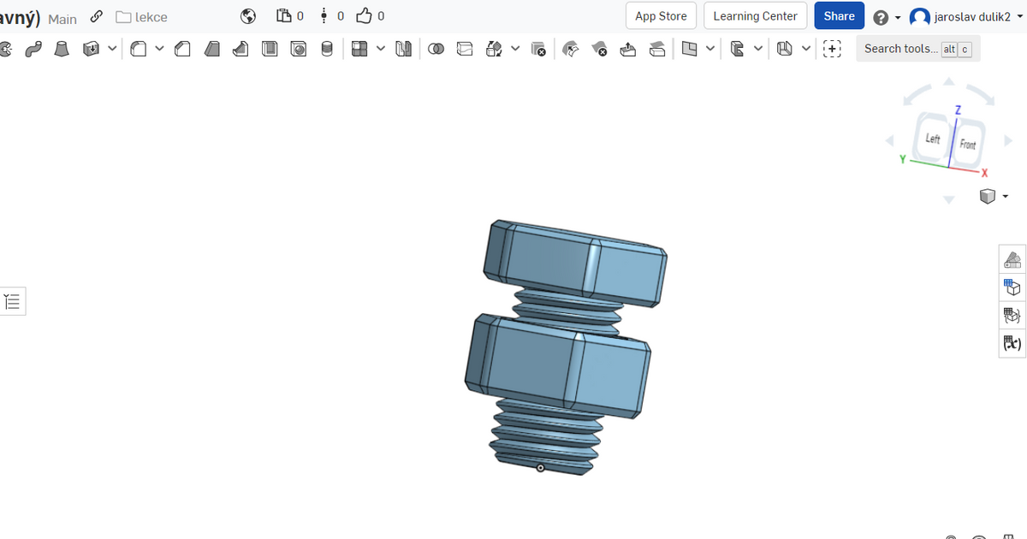Toggle the feature list flyout panel
The width and height of the screenshot is (1027, 539).
12,300
